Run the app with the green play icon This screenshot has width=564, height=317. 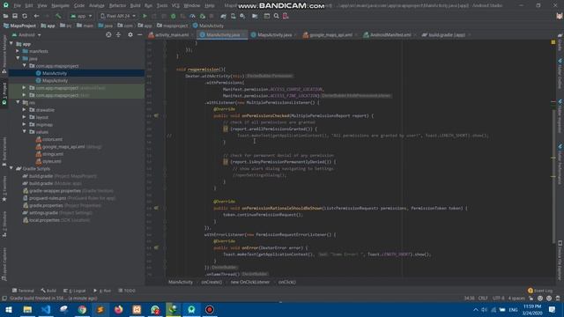point(145,16)
